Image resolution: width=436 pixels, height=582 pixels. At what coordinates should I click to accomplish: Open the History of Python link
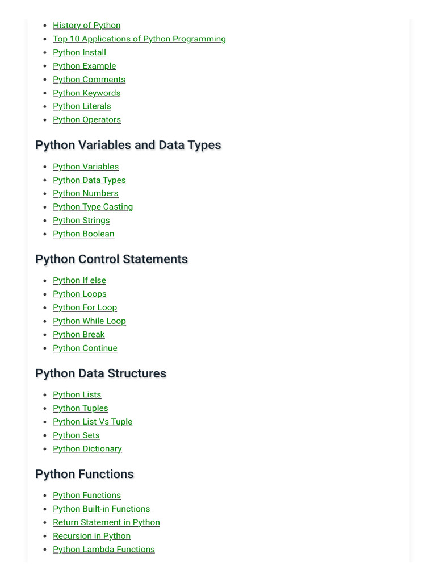[86, 26]
